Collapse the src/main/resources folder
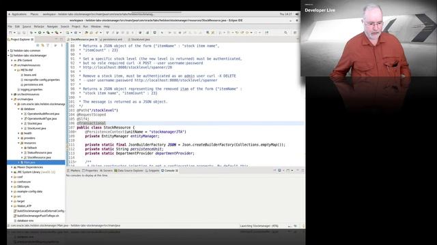The image size is (437, 245). tap(12, 65)
